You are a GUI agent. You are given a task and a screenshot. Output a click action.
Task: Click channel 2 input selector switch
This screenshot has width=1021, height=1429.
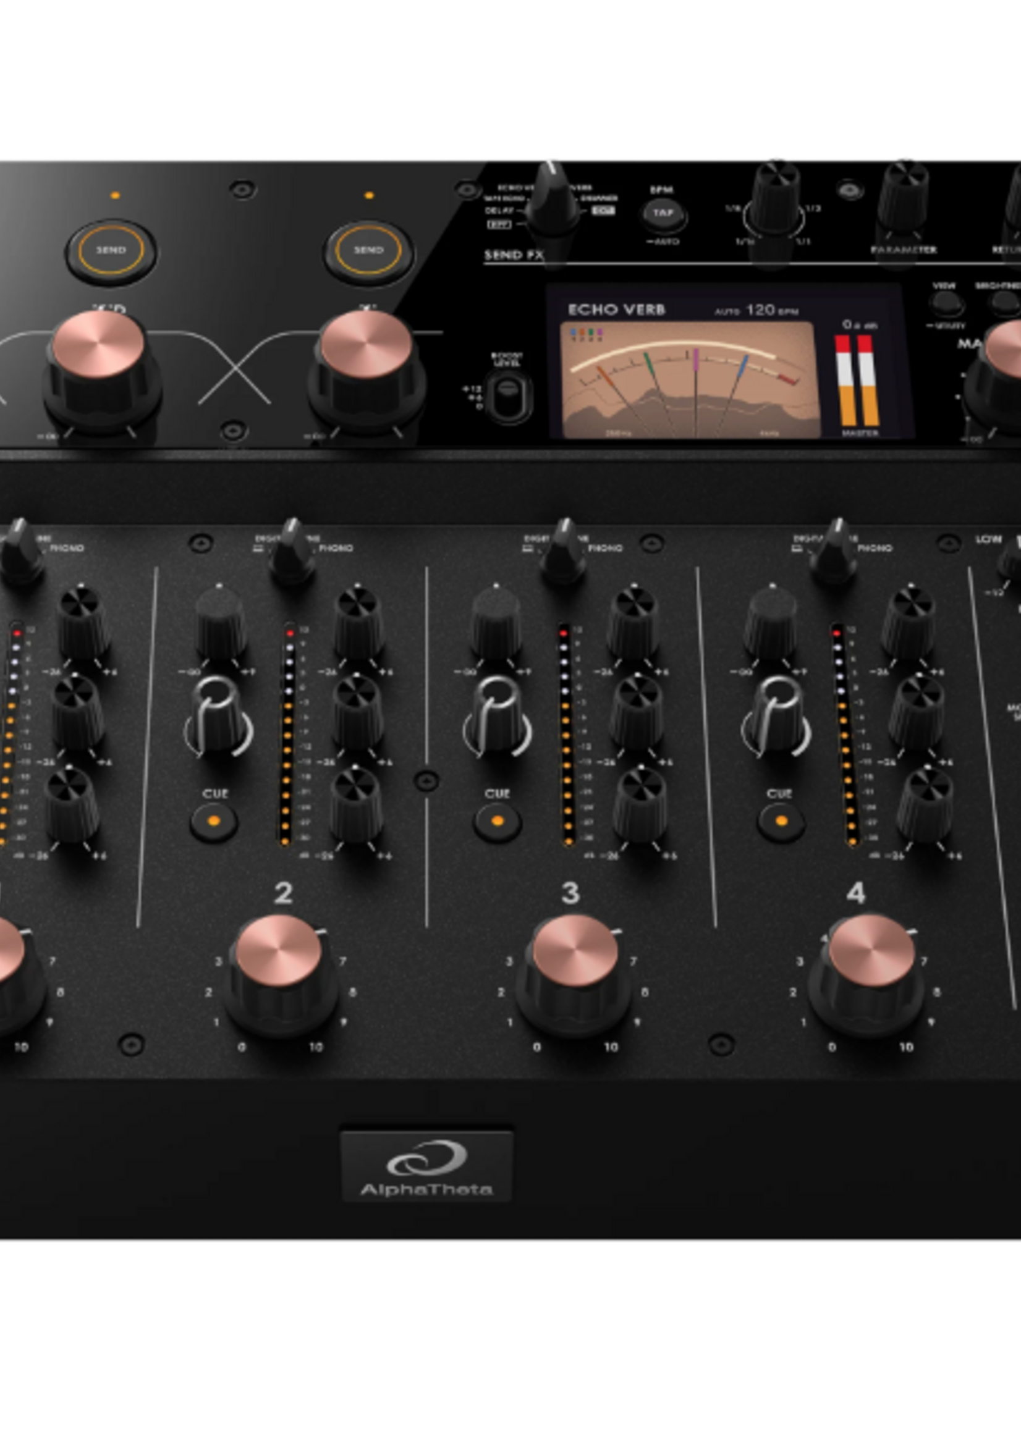tap(292, 550)
